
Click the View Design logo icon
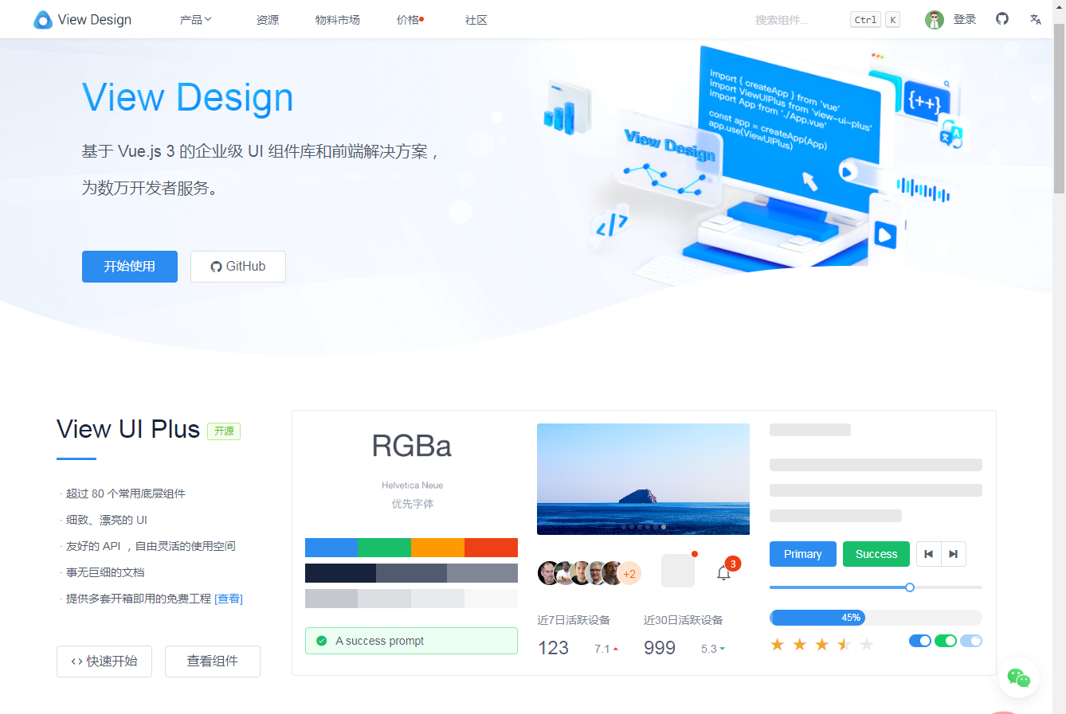pos(43,20)
